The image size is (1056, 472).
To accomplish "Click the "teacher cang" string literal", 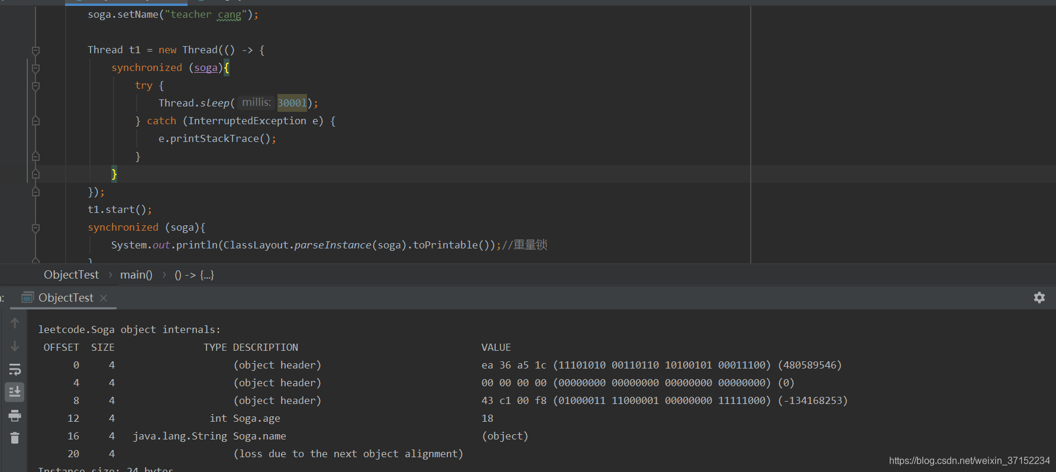I will pyautogui.click(x=206, y=14).
